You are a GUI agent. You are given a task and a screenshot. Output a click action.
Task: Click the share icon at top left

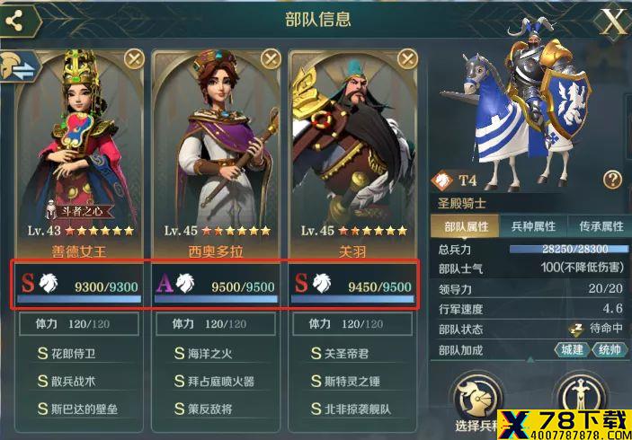click(x=15, y=21)
